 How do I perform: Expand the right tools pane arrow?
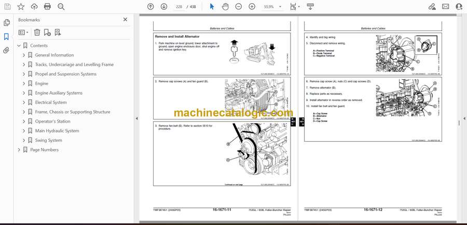click(x=464, y=118)
